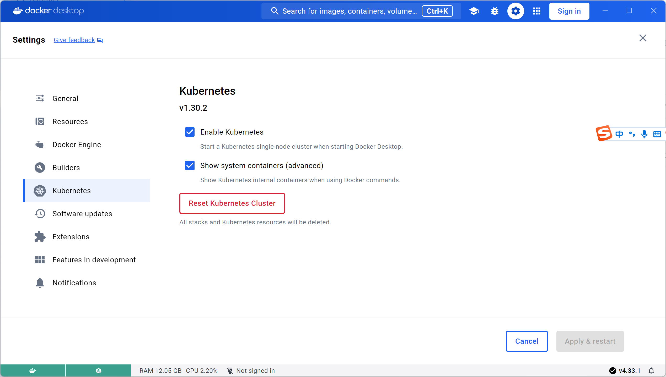Click the Settings gear icon in header
Image resolution: width=666 pixels, height=377 pixels.
click(515, 11)
